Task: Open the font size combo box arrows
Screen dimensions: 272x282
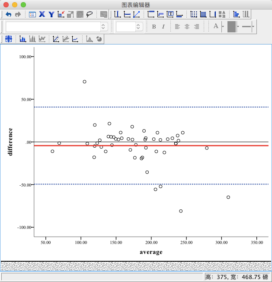Action: click(x=138, y=27)
